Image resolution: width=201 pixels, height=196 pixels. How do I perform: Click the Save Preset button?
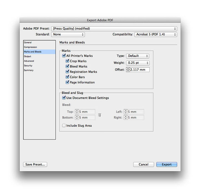[x=35, y=164]
